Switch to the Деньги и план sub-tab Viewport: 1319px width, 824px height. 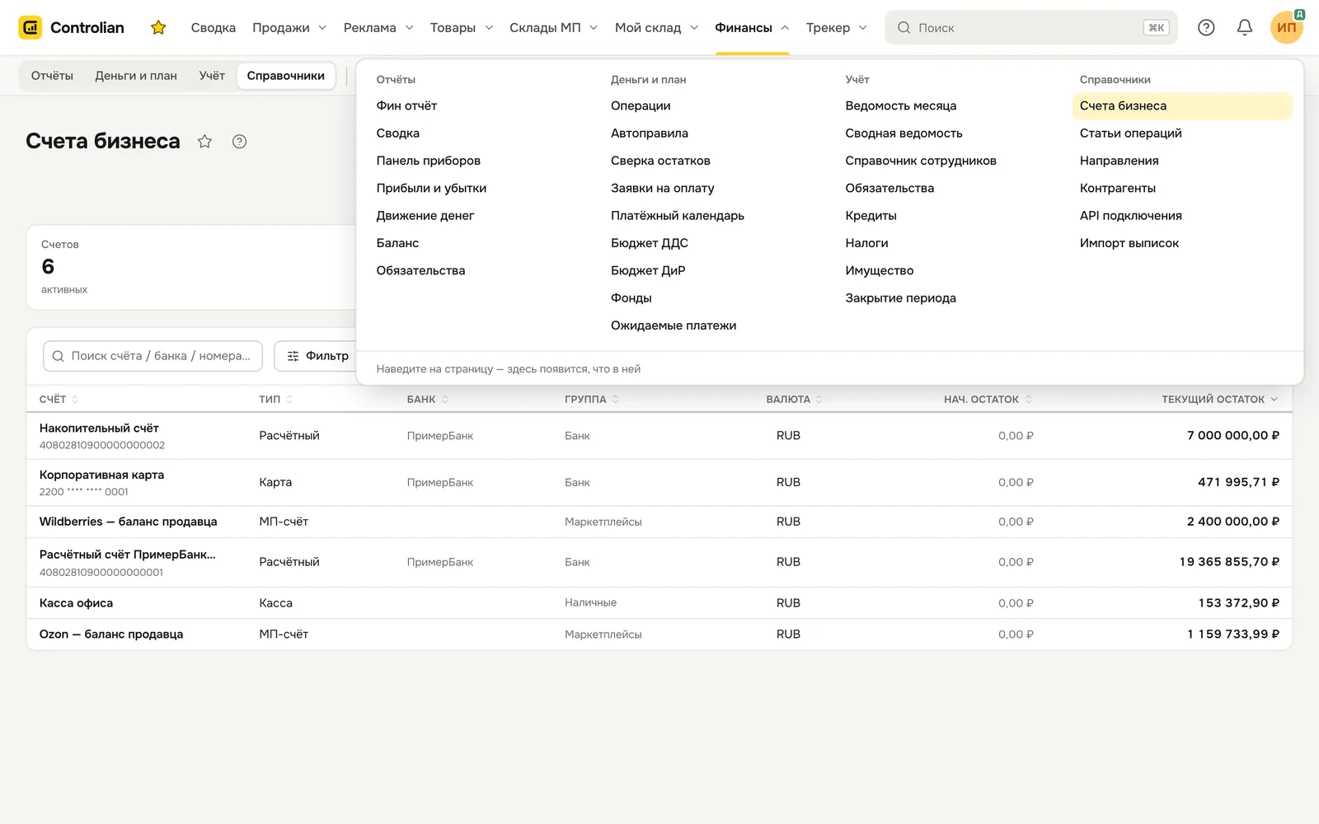(136, 76)
